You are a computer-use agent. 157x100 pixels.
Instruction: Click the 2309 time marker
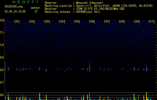click(137, 21)
